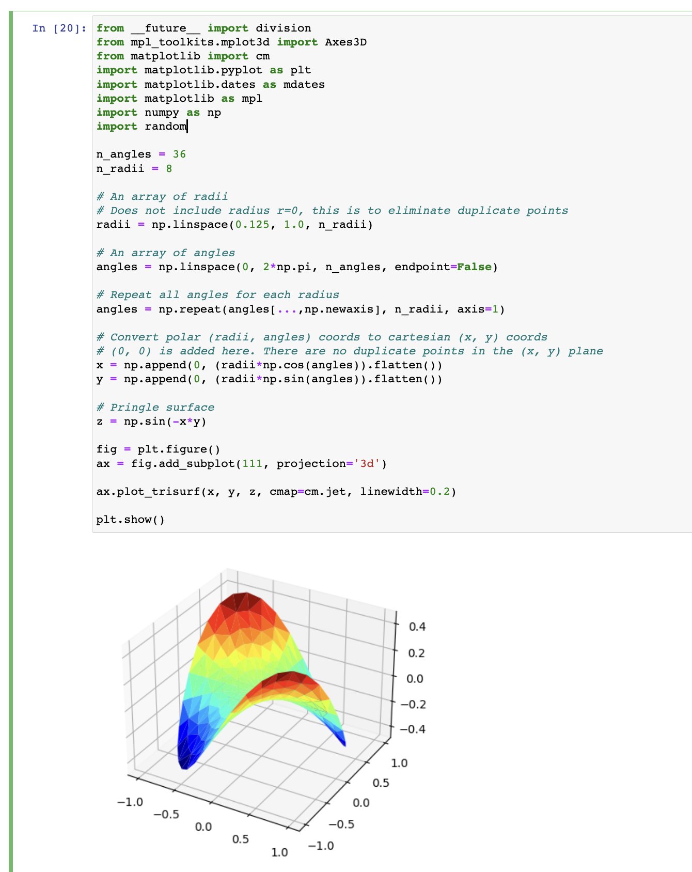The height and width of the screenshot is (872, 692).
Task: Click the 'fig.add_subplot(111, projection='3d')' line
Action: click(x=242, y=464)
